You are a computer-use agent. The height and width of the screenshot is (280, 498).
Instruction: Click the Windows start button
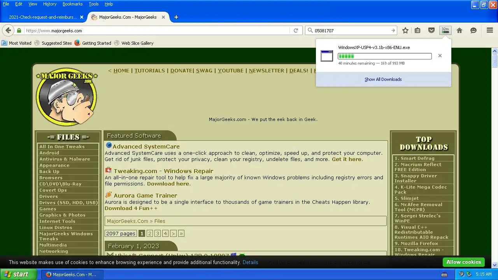click(x=19, y=274)
